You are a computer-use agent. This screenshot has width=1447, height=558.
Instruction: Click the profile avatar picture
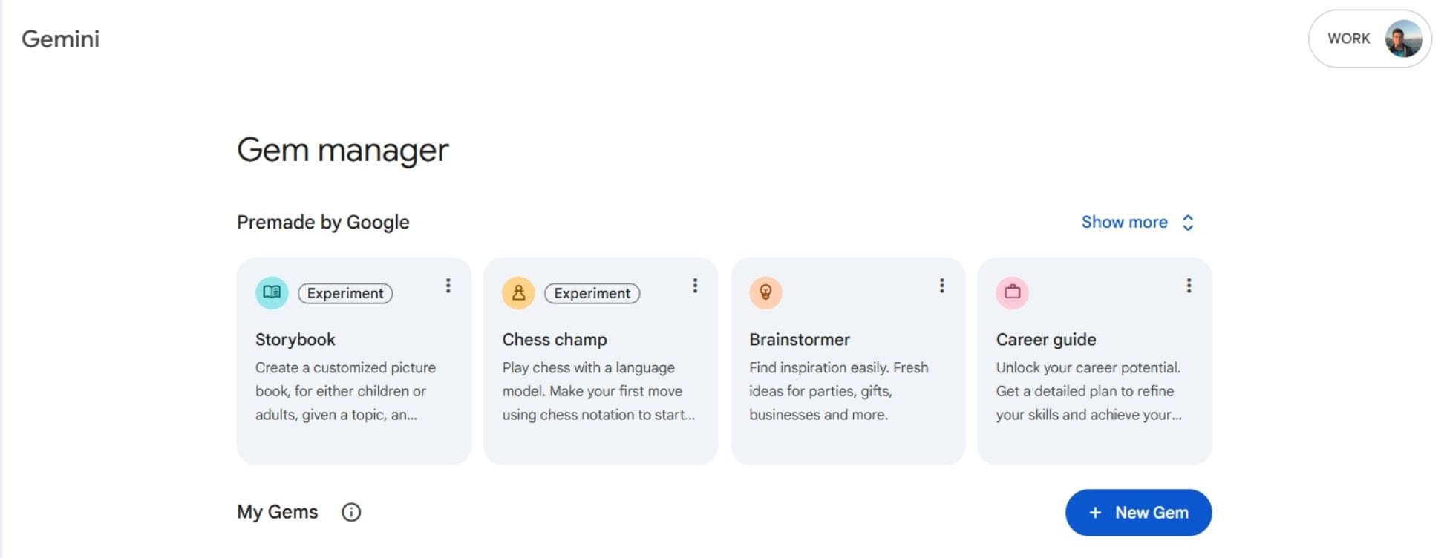point(1403,39)
